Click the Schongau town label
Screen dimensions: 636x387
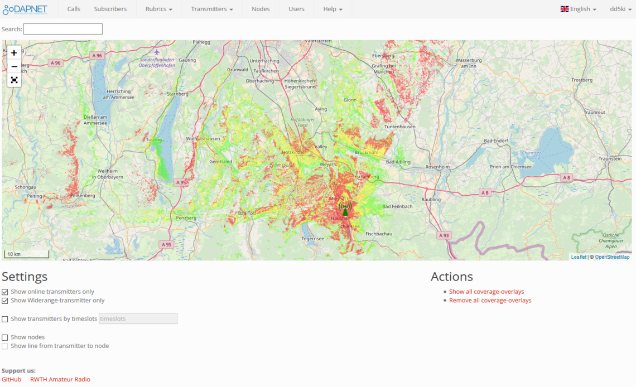click(26, 187)
